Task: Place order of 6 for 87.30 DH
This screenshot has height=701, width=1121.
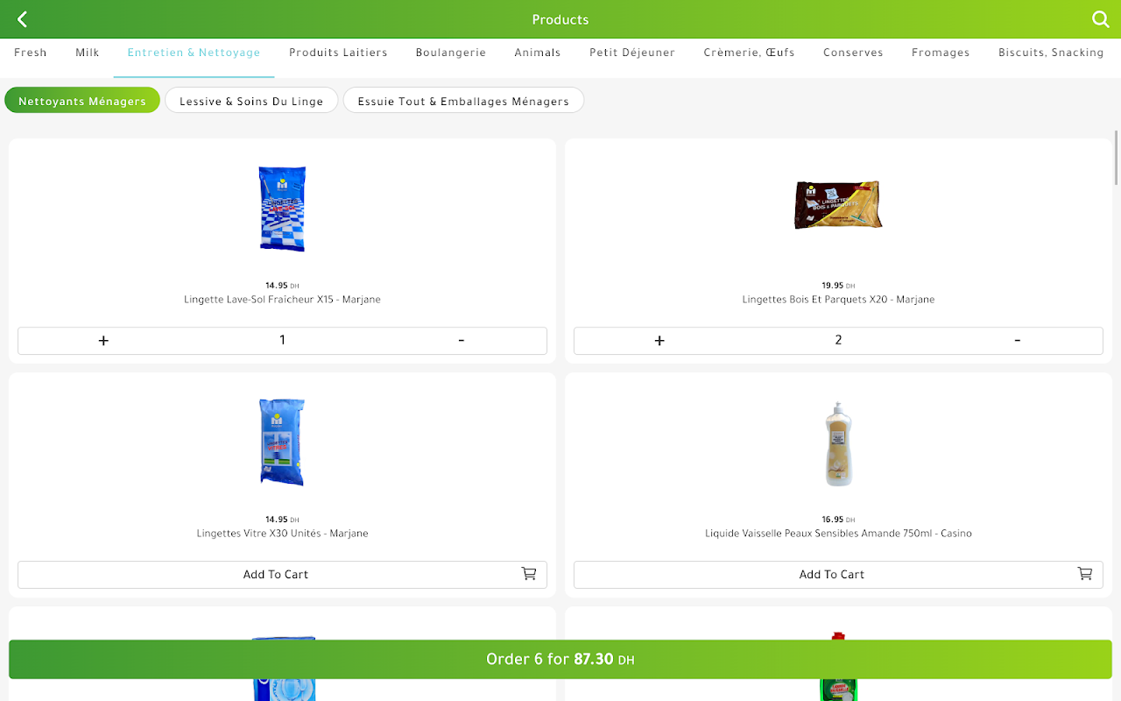Action: (560, 659)
